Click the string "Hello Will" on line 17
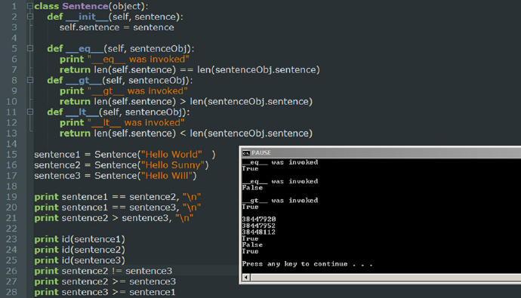521x298 pixels. tap(167, 176)
